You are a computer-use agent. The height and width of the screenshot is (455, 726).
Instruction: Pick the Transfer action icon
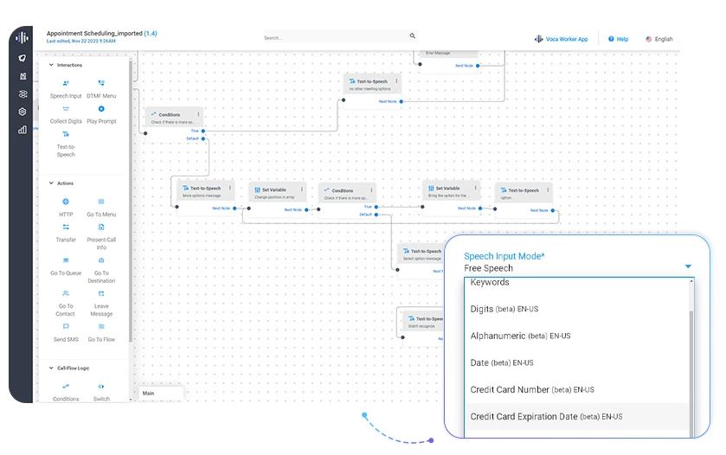click(x=66, y=227)
